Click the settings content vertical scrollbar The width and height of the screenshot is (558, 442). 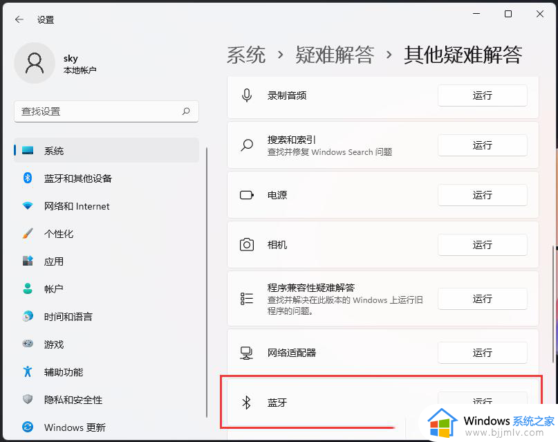tap(553, 304)
